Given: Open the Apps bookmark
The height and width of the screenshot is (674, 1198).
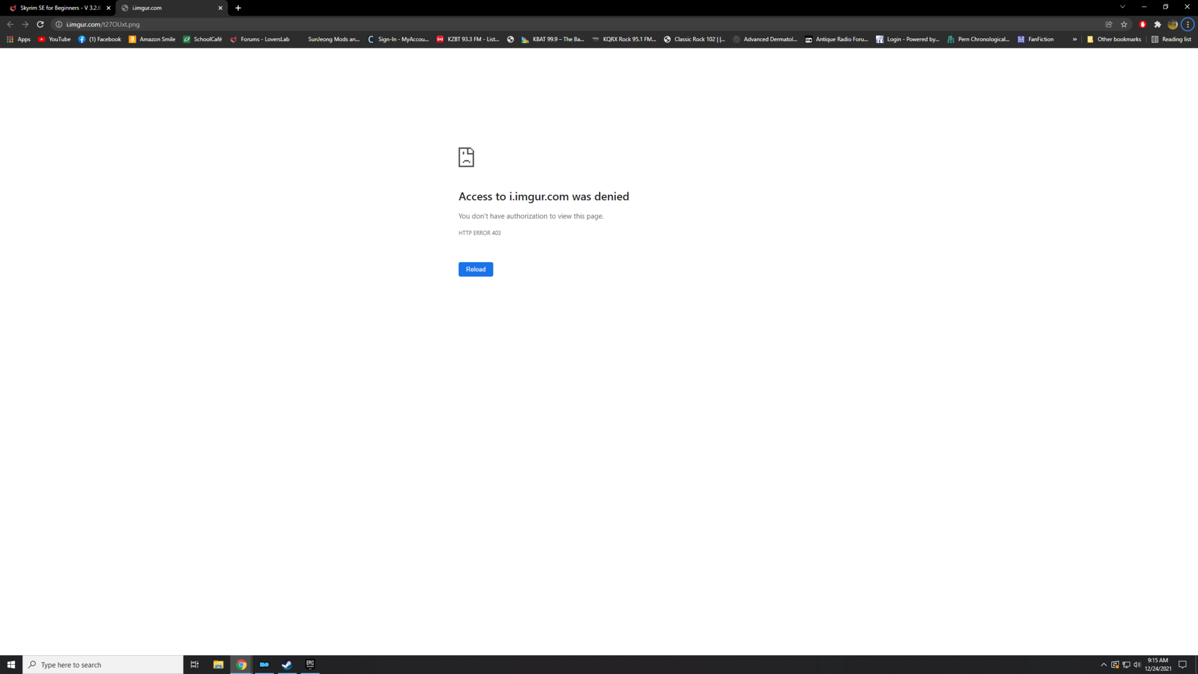Looking at the screenshot, I should tap(19, 39).
